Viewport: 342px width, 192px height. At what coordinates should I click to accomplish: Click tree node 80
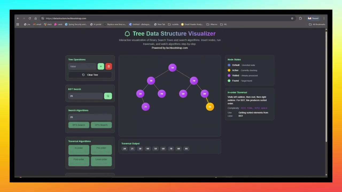click(204, 94)
